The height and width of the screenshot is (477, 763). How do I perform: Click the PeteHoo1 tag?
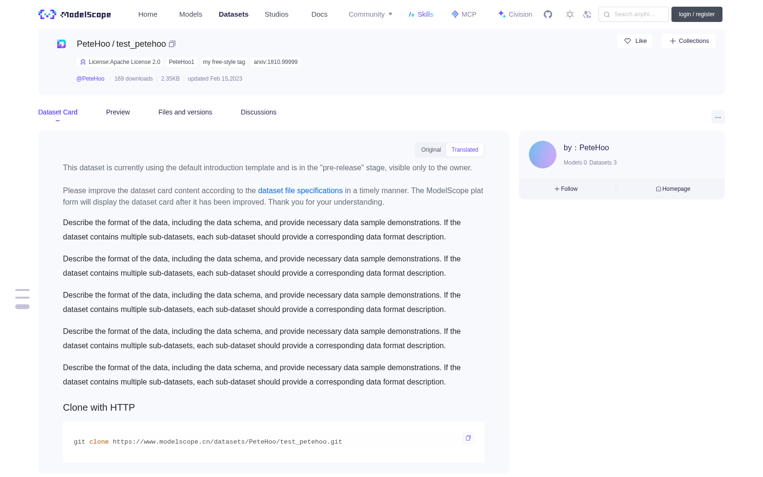click(182, 62)
